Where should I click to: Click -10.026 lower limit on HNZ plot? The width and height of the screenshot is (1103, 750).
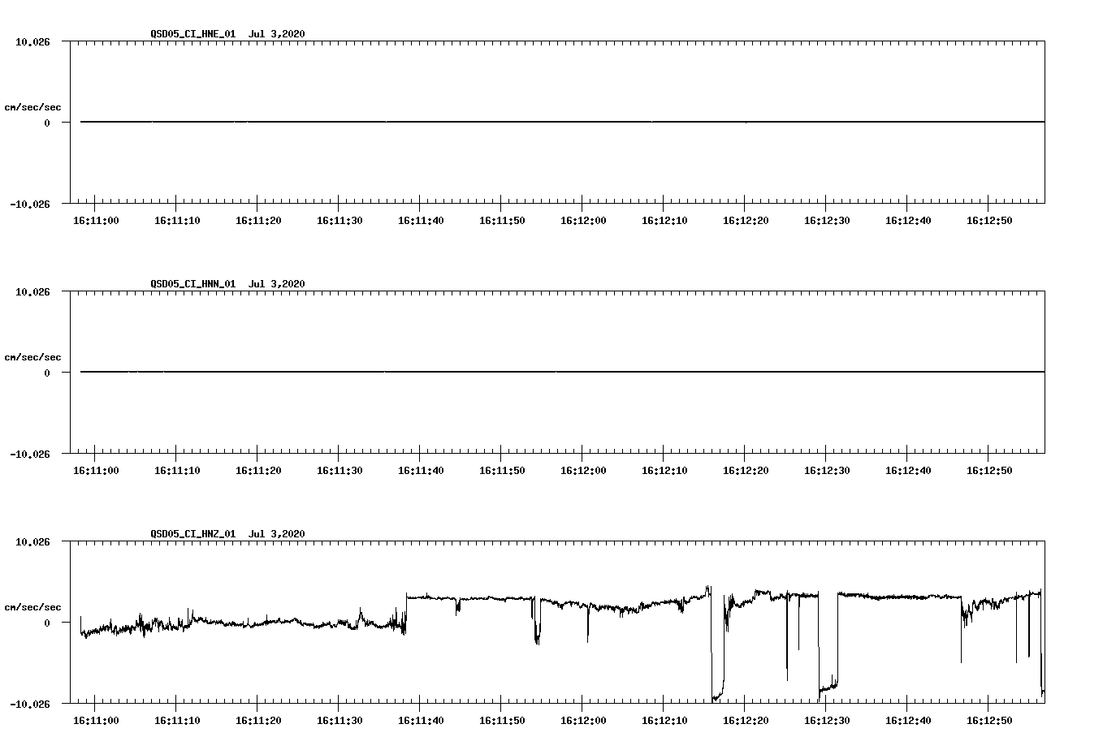click(29, 704)
